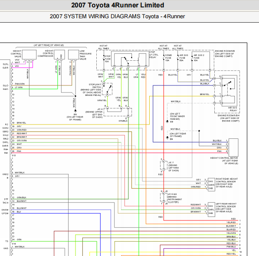This screenshot has width=259, height=256.
Task: Click pin "24 GRN" wire label
Action: click(16, 240)
